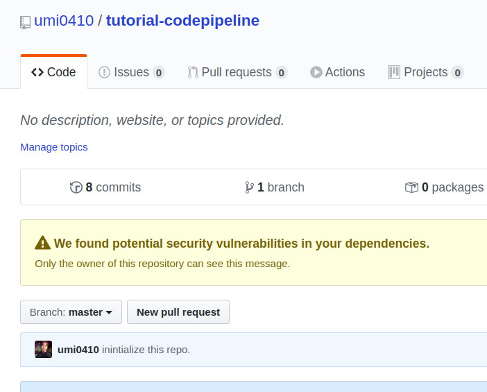Click the Code tab brackets icon
Viewport: 487px width, 392px height.
tap(37, 72)
